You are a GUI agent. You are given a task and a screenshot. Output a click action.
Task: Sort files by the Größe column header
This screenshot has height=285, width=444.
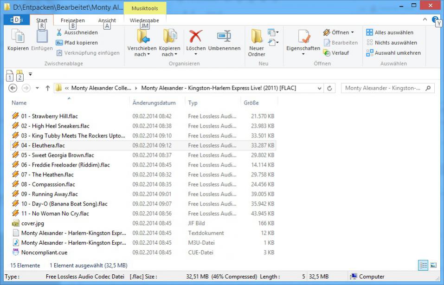click(251, 103)
